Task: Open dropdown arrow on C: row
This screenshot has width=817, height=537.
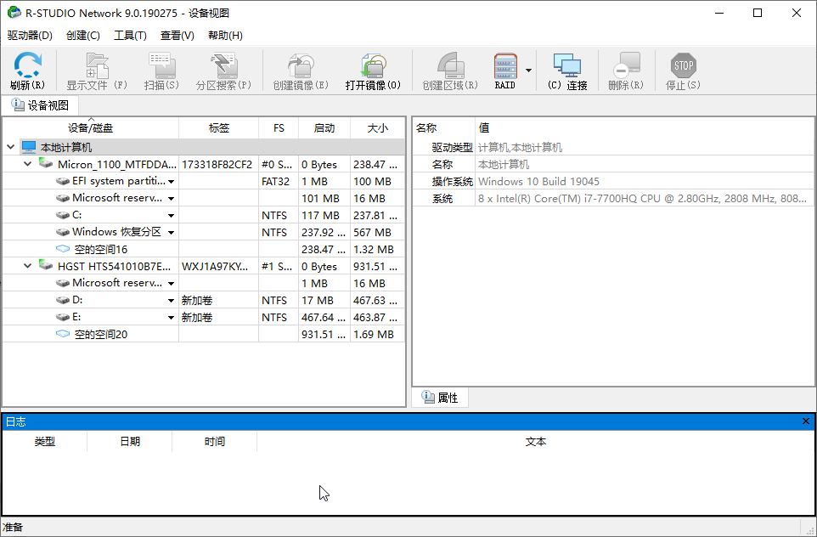Action: click(x=171, y=216)
